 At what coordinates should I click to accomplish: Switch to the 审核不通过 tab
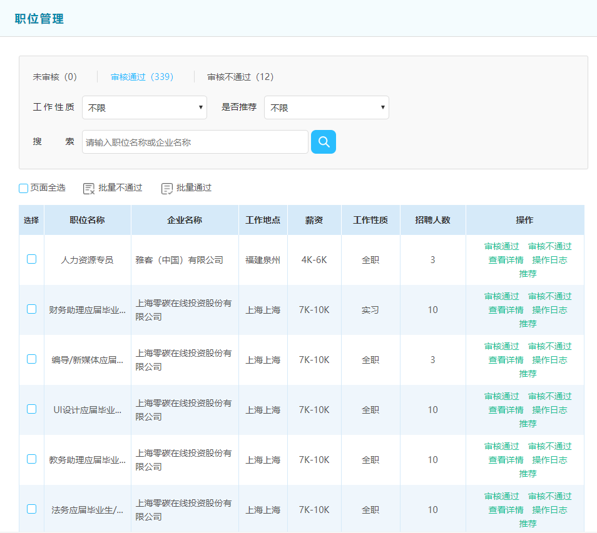(x=238, y=76)
